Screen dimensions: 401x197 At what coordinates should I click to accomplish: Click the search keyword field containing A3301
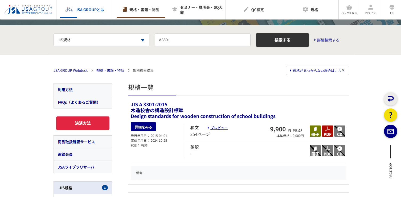click(202, 40)
